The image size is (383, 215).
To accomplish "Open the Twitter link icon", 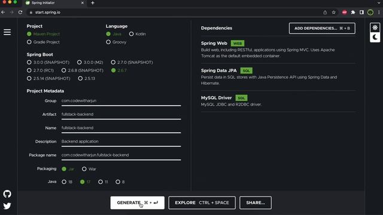I will pos(7,206).
